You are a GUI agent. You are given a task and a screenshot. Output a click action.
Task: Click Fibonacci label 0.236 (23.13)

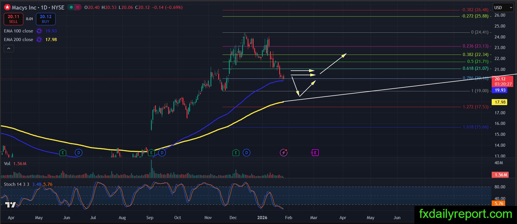[x=476, y=46]
